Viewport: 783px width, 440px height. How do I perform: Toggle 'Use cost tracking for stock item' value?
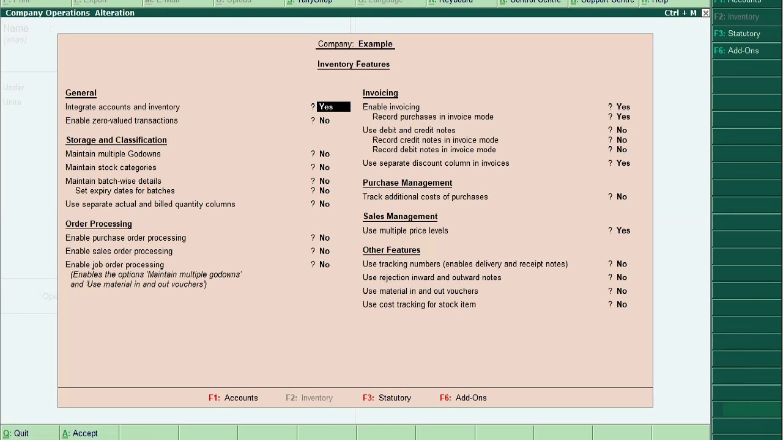pos(622,305)
